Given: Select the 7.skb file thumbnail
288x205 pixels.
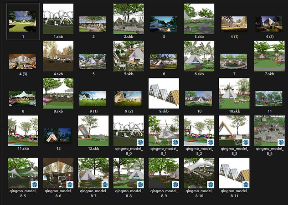Looking at the screenshot, I should pos(269,56).
